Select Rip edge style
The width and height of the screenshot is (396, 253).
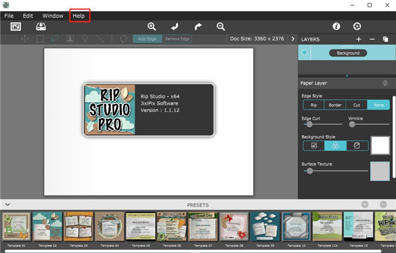[313, 105]
